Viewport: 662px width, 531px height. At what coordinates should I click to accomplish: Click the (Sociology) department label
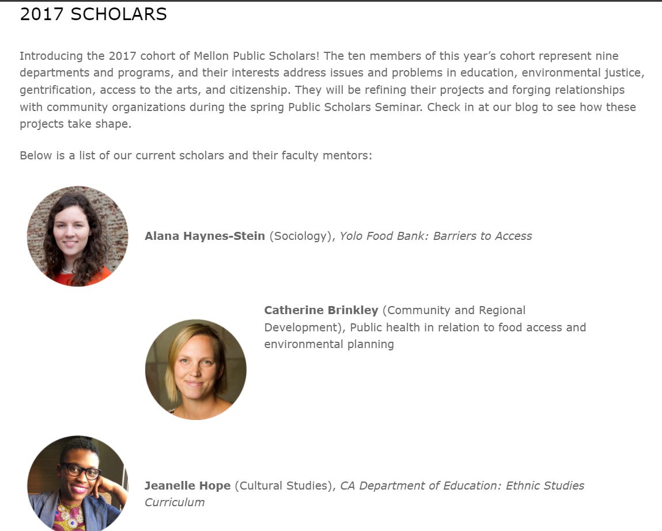coord(301,236)
